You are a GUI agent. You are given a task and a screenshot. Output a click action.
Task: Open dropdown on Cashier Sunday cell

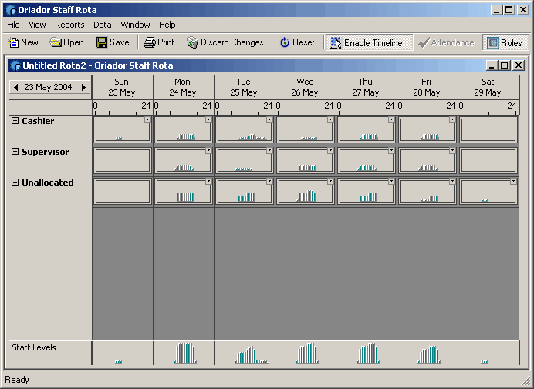pos(147,119)
